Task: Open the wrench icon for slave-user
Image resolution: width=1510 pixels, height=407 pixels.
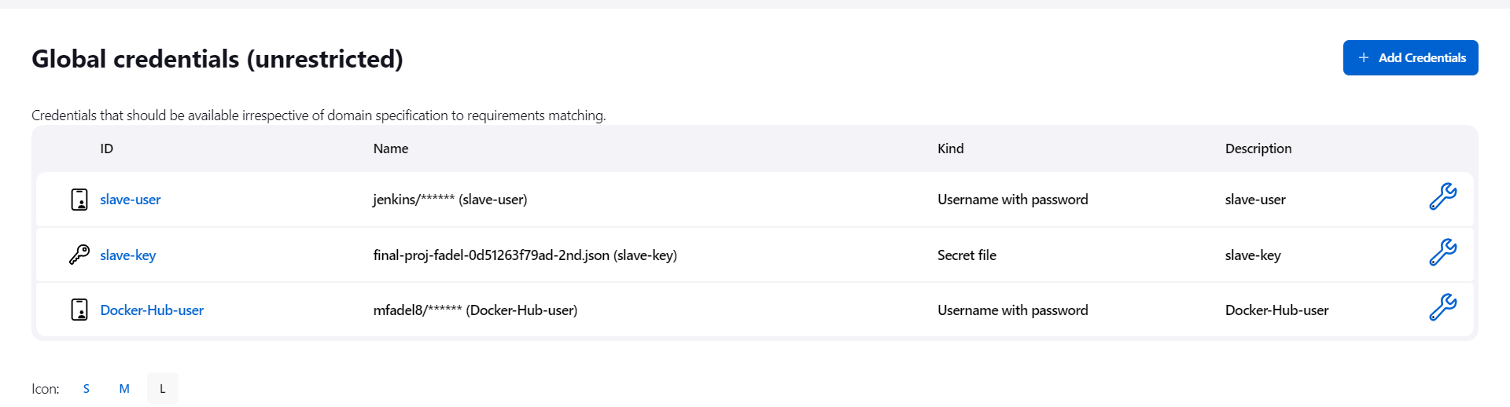Action: (x=1442, y=196)
